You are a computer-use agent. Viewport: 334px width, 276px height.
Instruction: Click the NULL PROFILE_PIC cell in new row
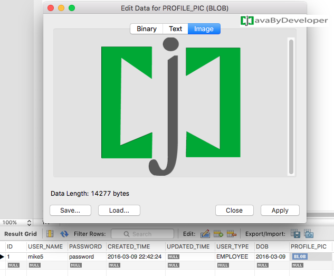coord(311,265)
